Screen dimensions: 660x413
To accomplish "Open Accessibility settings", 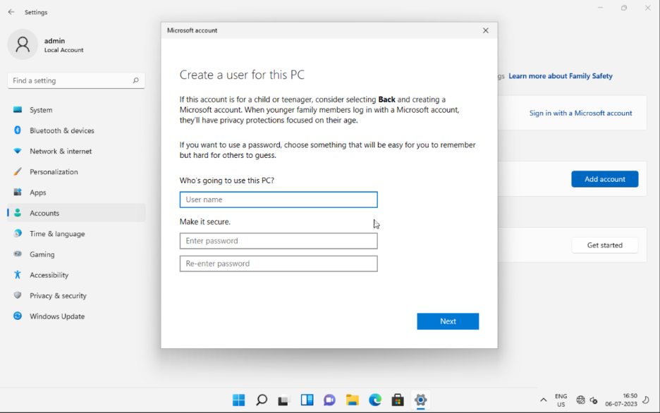I will pos(77,275).
